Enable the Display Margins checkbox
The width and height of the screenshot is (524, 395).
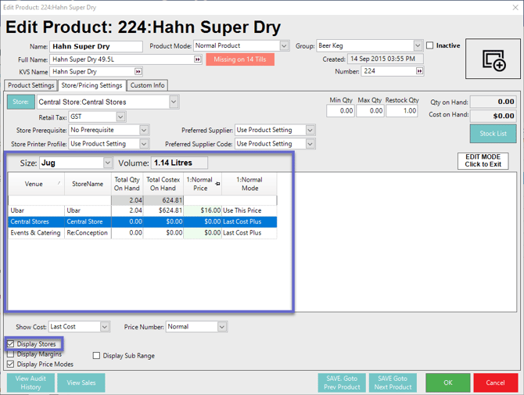11,354
